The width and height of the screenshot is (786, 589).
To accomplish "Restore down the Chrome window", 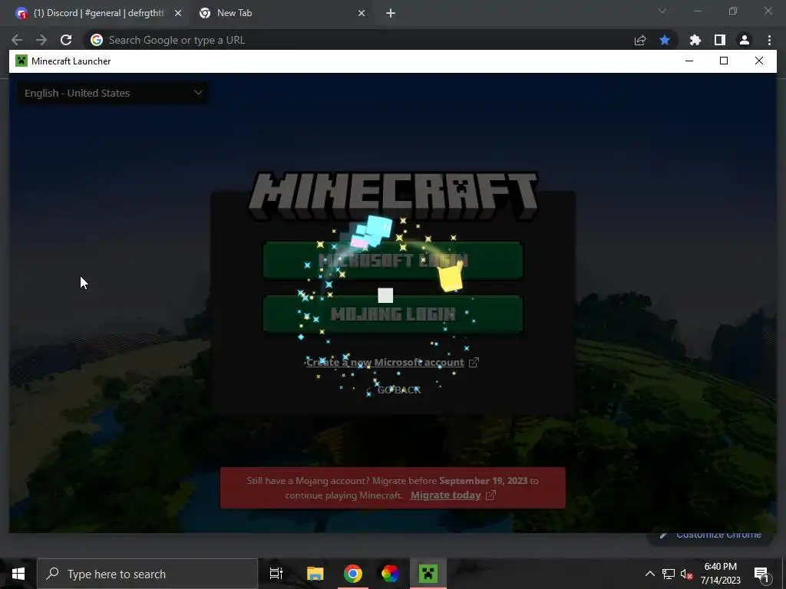I will 733,11.
